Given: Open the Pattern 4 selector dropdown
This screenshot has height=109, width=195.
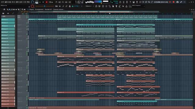Looking at the screenshot, I should [x=89, y=6].
